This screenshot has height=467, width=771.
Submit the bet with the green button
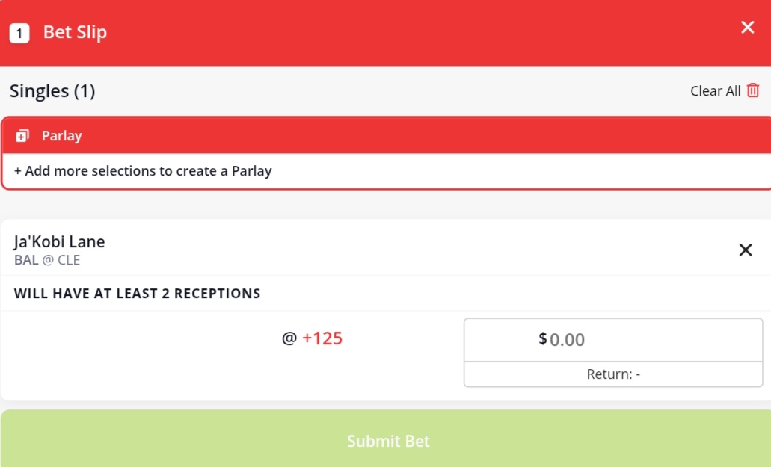[x=388, y=439]
